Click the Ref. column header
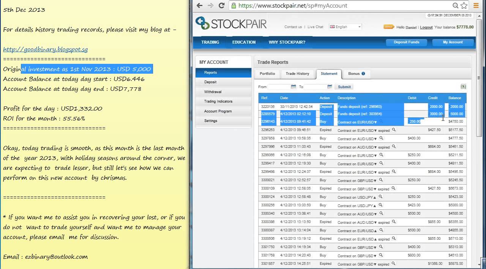 265,98
